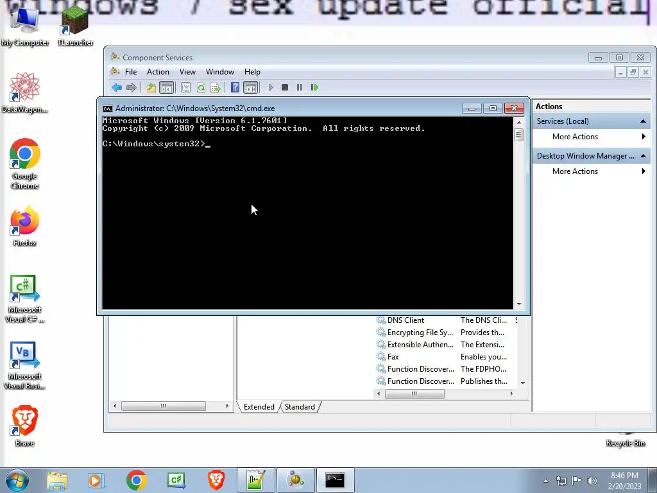Viewport: 657px width, 493px height.
Task: Click the volume icon in system tray
Action: 592,481
